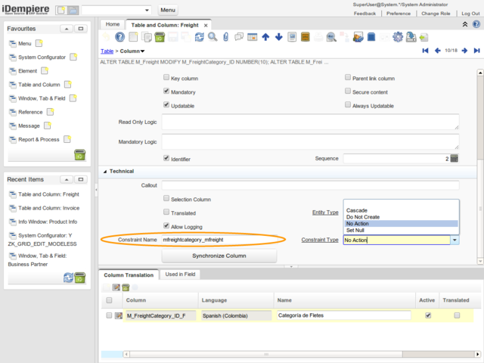
Task: Click the Favourites recycle bin icon
Action: [x=79, y=155]
